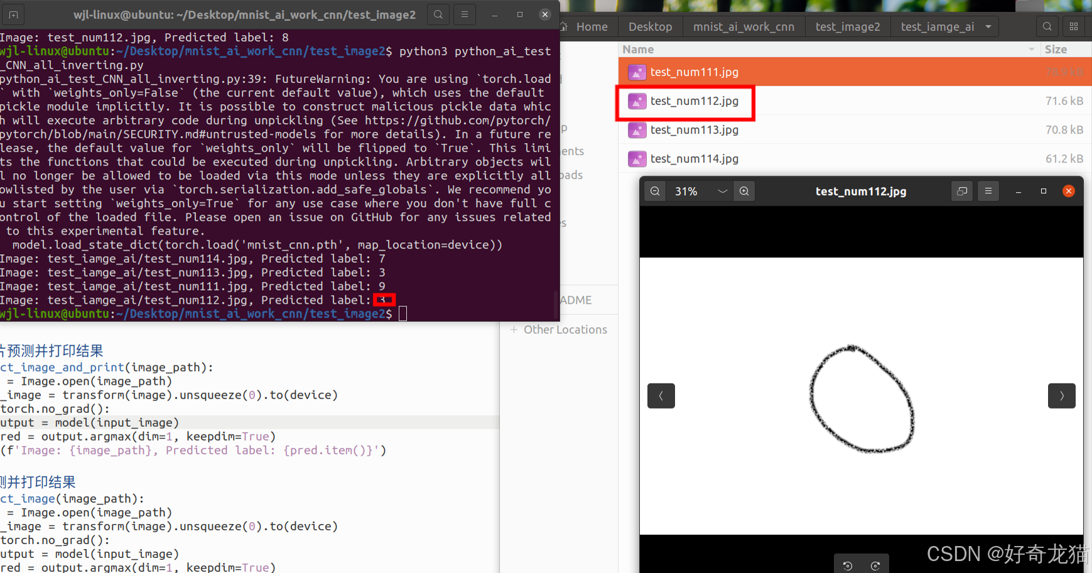Click the 70.8 kB size value
1092x573 pixels.
[1064, 130]
